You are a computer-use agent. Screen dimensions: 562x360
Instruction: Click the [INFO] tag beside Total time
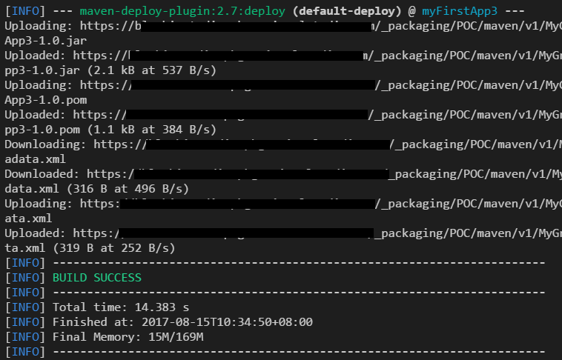point(24,307)
